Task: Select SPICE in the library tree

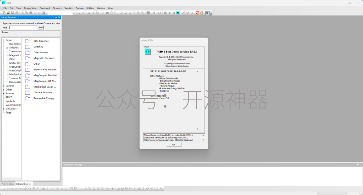Action: (9, 97)
